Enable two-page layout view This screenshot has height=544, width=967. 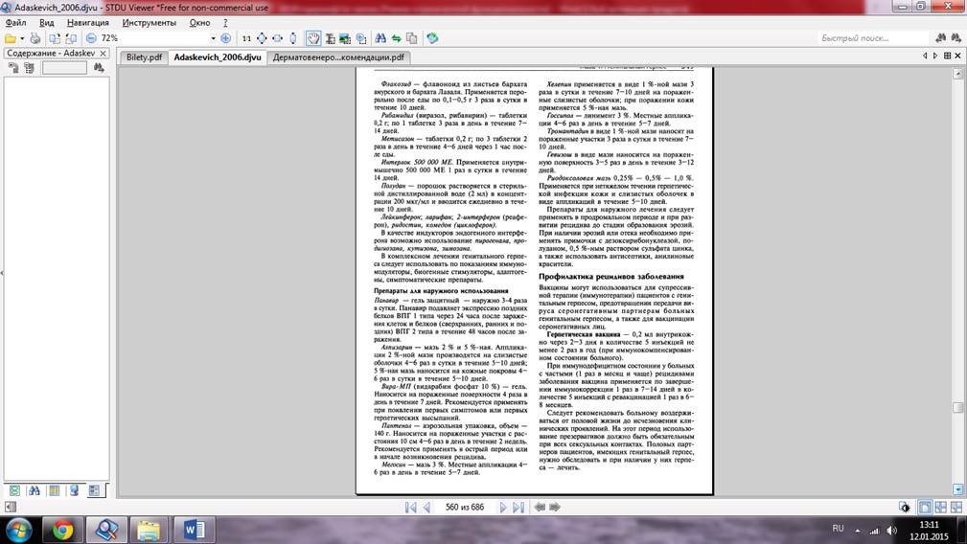pyautogui.click(x=940, y=507)
